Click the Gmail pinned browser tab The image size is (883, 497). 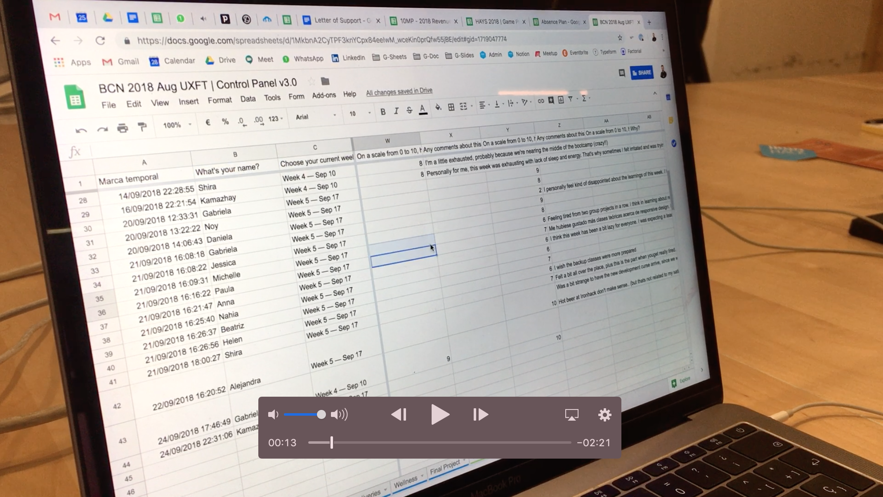(x=55, y=17)
